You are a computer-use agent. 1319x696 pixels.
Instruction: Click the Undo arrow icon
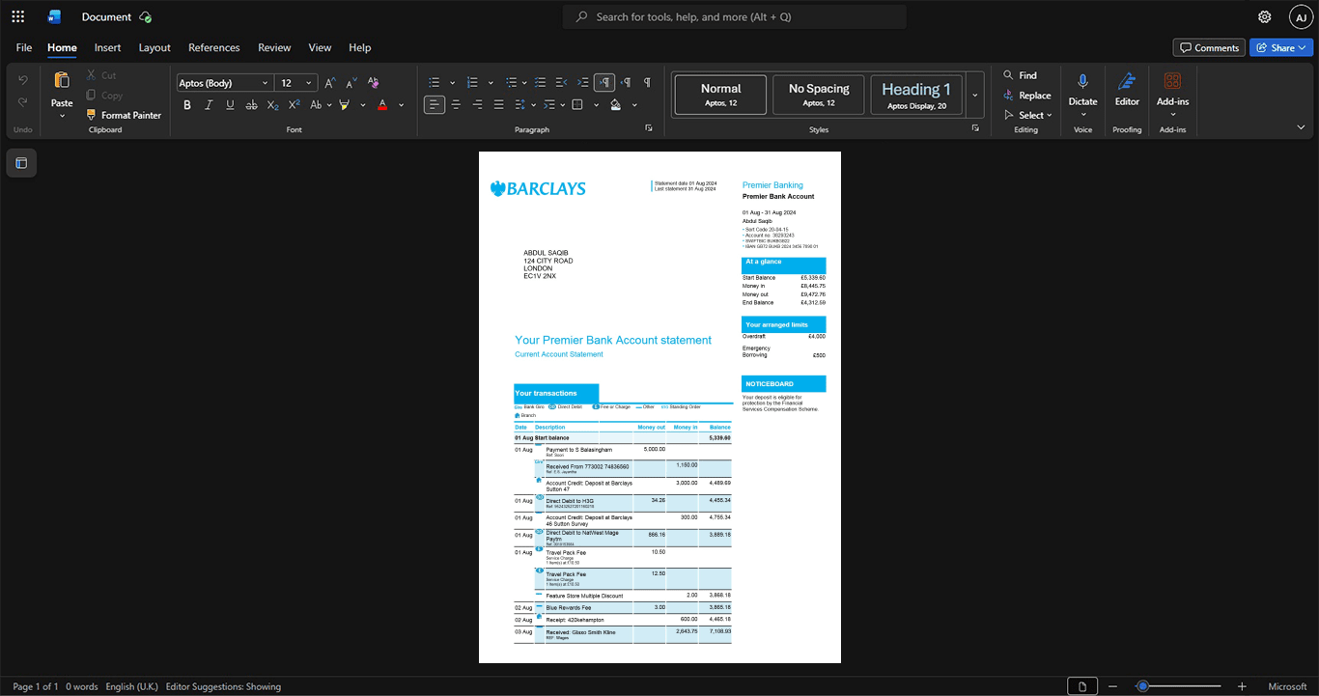coord(23,80)
